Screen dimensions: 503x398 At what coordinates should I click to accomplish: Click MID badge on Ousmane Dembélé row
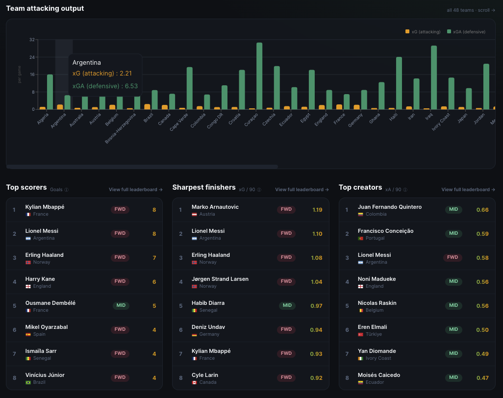(121, 306)
